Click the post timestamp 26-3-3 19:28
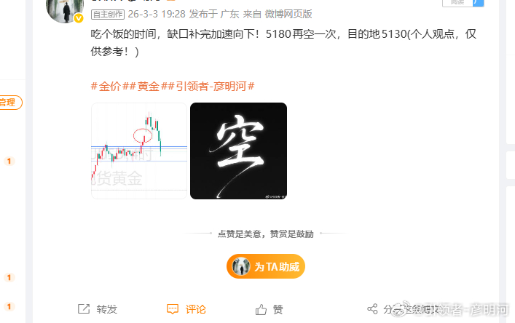The width and height of the screenshot is (515, 323). click(157, 14)
